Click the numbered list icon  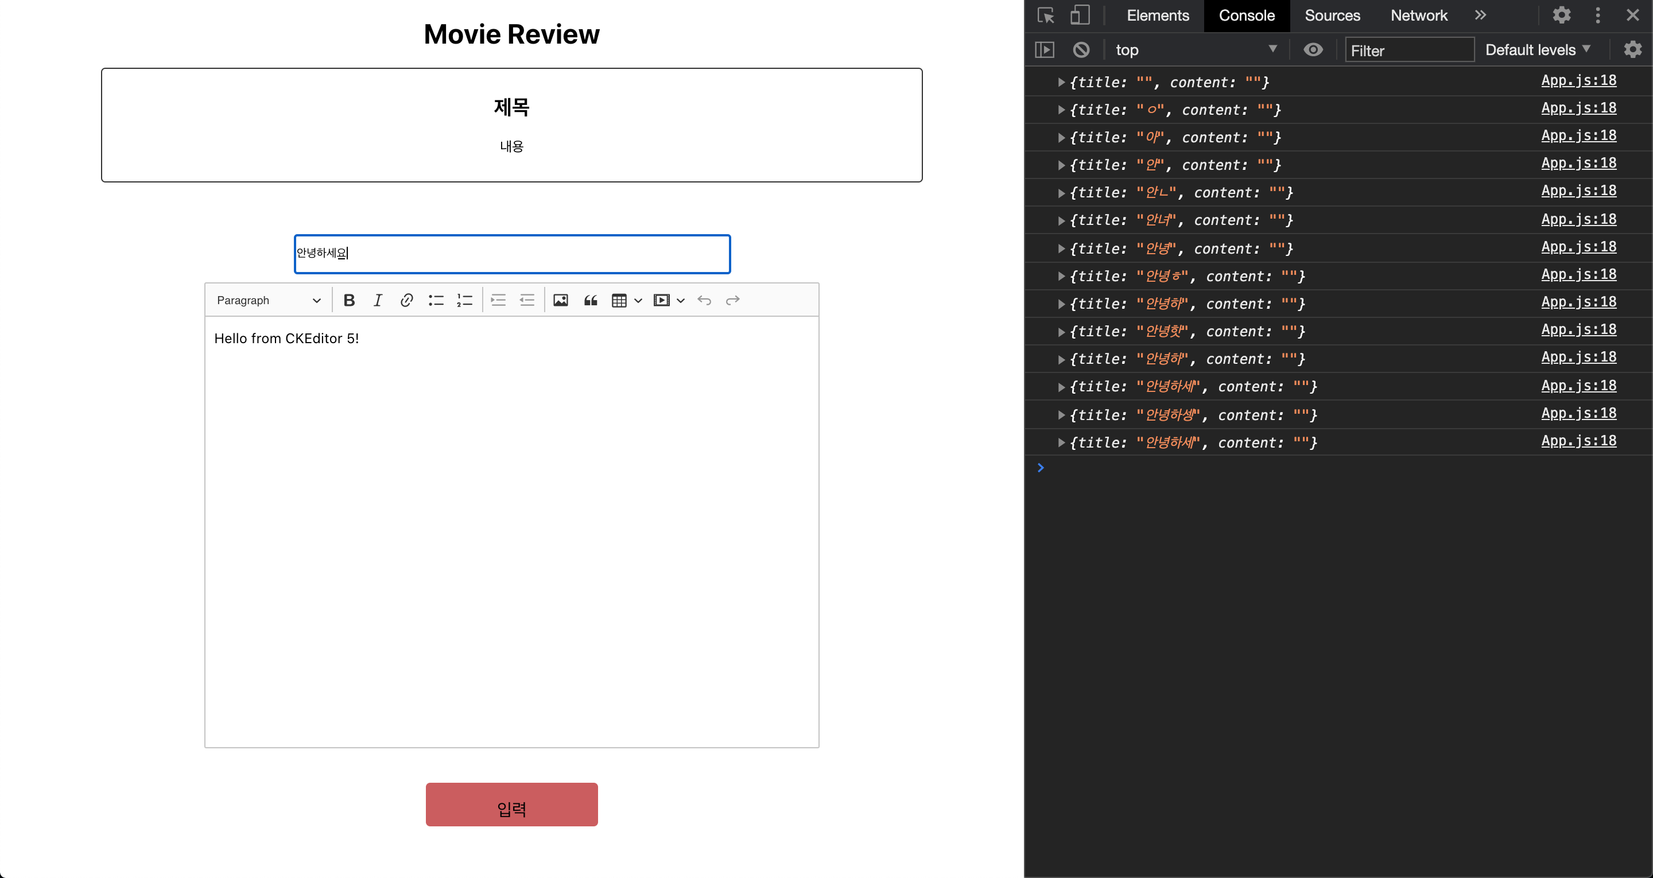point(464,300)
